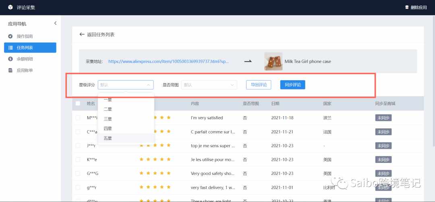
Task: Choose 一星 from the rating dropdown list
Action: (x=126, y=100)
